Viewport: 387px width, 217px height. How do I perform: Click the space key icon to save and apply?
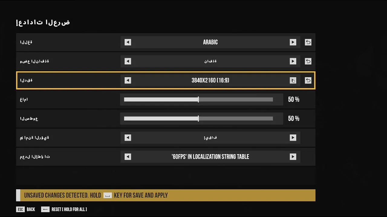[107, 195]
